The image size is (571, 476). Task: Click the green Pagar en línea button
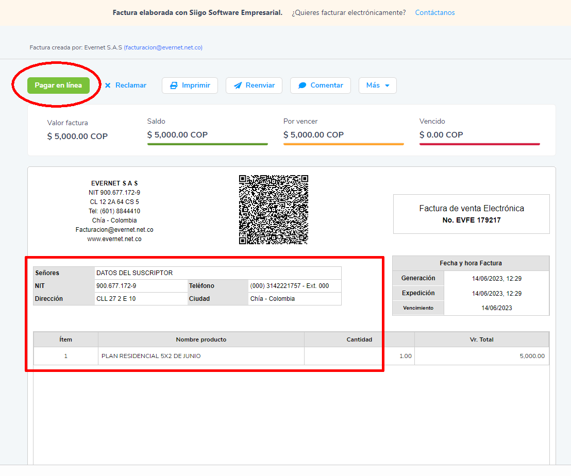(x=58, y=86)
